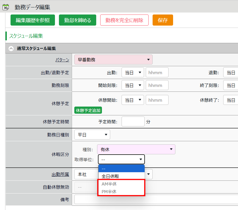The height and width of the screenshot is (210, 238).
Task: Open the 出勤所属 link
Action: click(x=60, y=174)
